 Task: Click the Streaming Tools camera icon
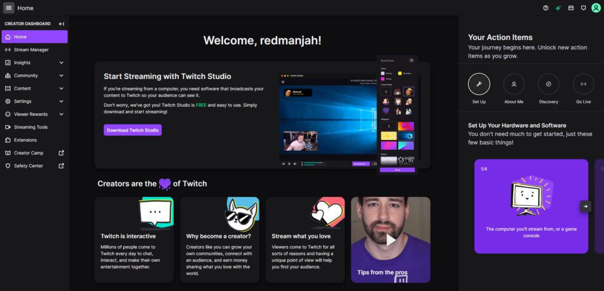pyautogui.click(x=8, y=127)
